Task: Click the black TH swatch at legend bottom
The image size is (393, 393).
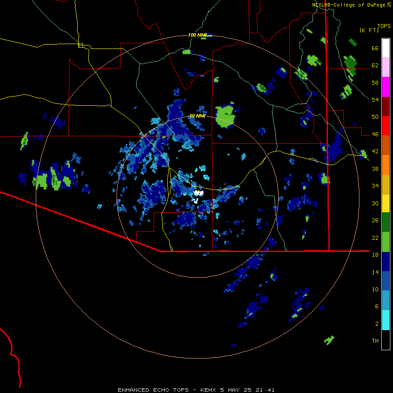Action: 386,340
